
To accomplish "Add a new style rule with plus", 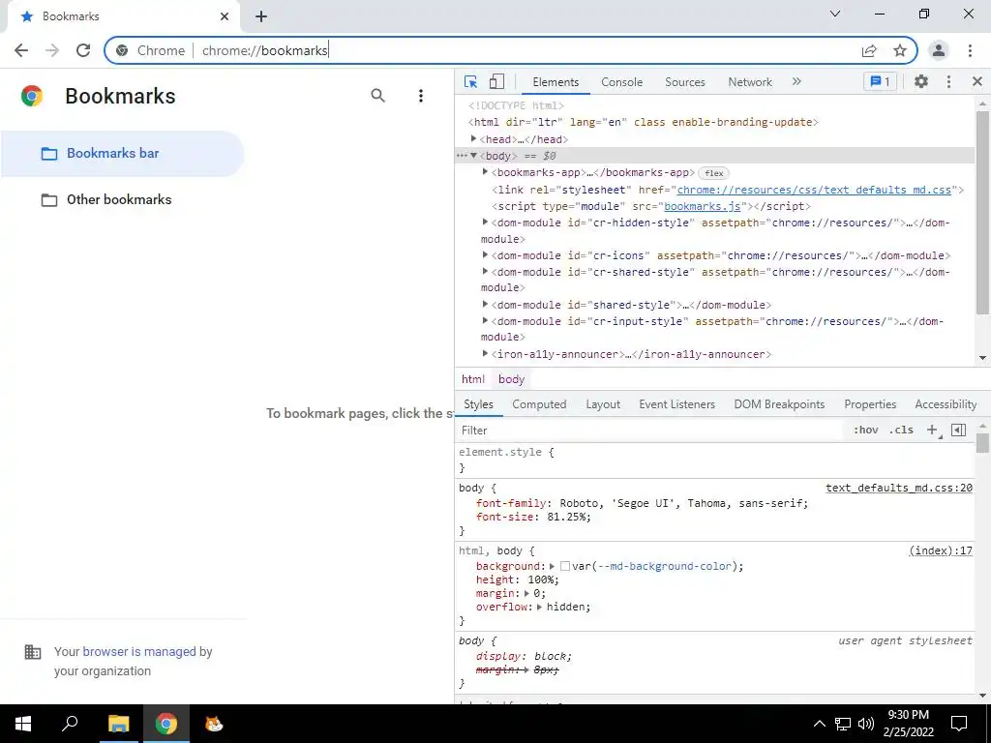I will 932,431.
